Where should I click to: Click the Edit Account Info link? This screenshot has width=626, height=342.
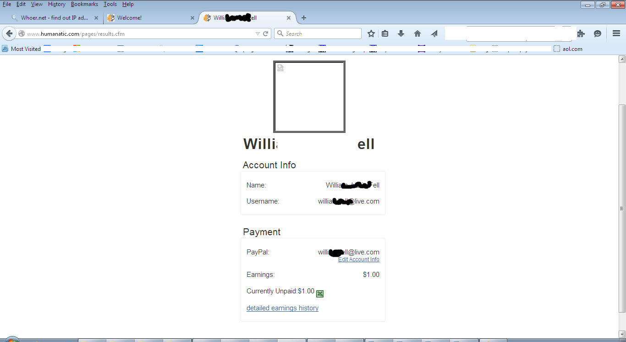coord(359,259)
